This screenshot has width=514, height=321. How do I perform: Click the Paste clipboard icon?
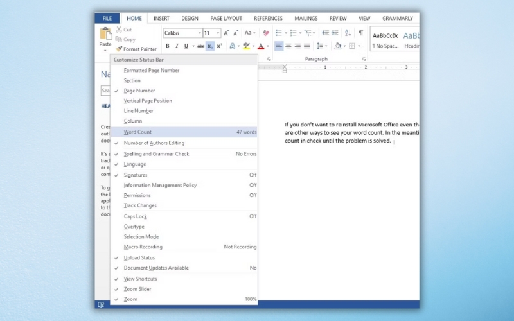pyautogui.click(x=105, y=34)
